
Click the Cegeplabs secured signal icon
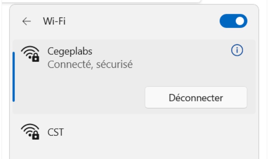30,54
